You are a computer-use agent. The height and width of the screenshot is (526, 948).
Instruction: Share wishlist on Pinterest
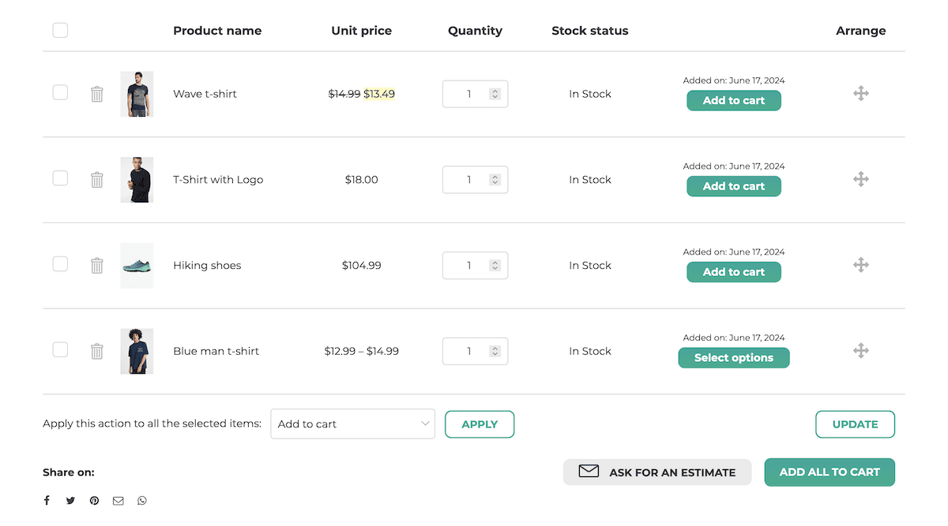coord(94,501)
